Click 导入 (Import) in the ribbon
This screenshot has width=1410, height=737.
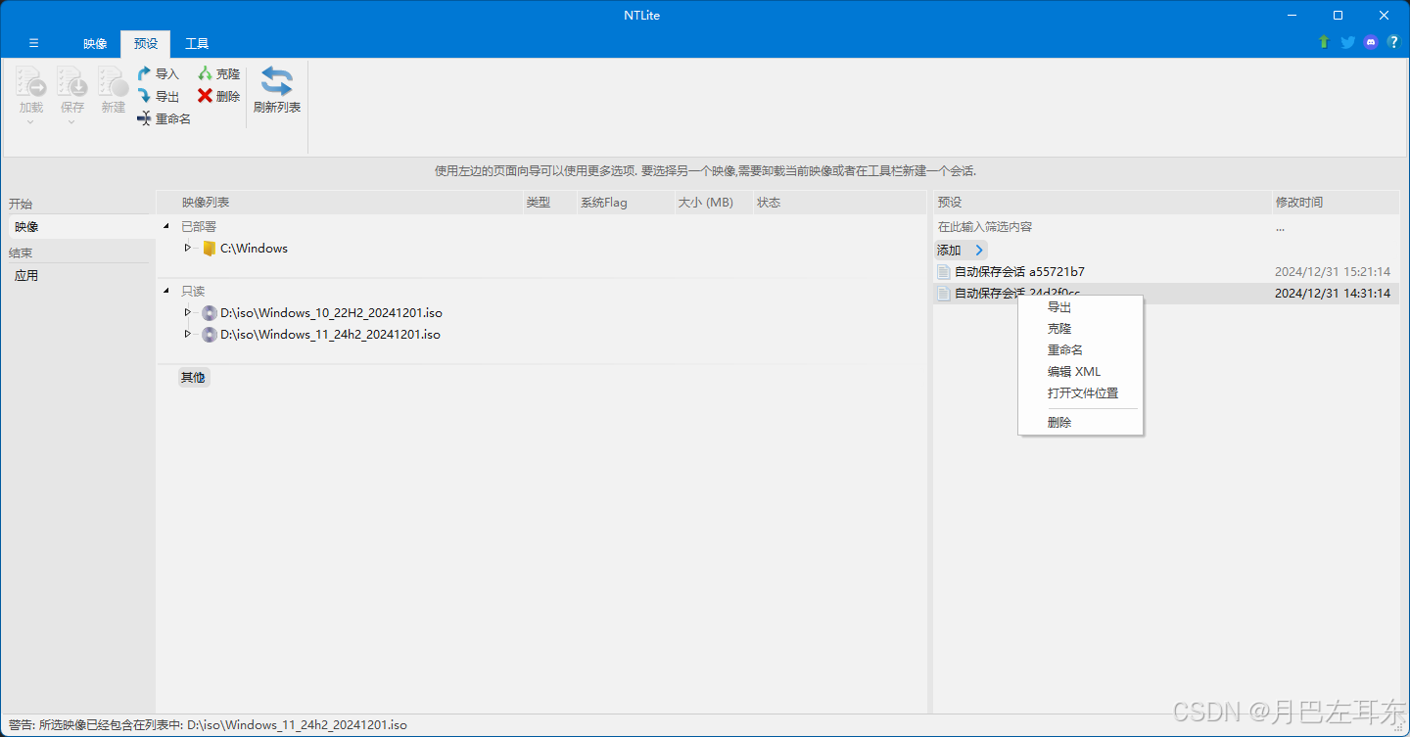click(x=159, y=73)
